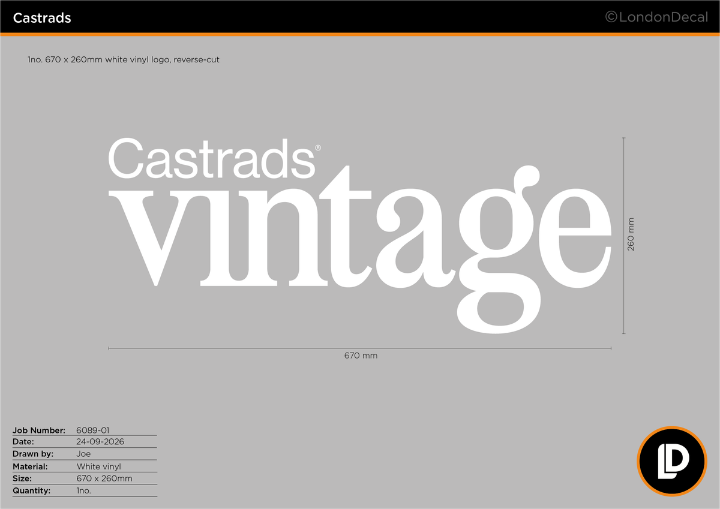
Task: Select the 670 mm width dimension label
Action: click(x=361, y=356)
